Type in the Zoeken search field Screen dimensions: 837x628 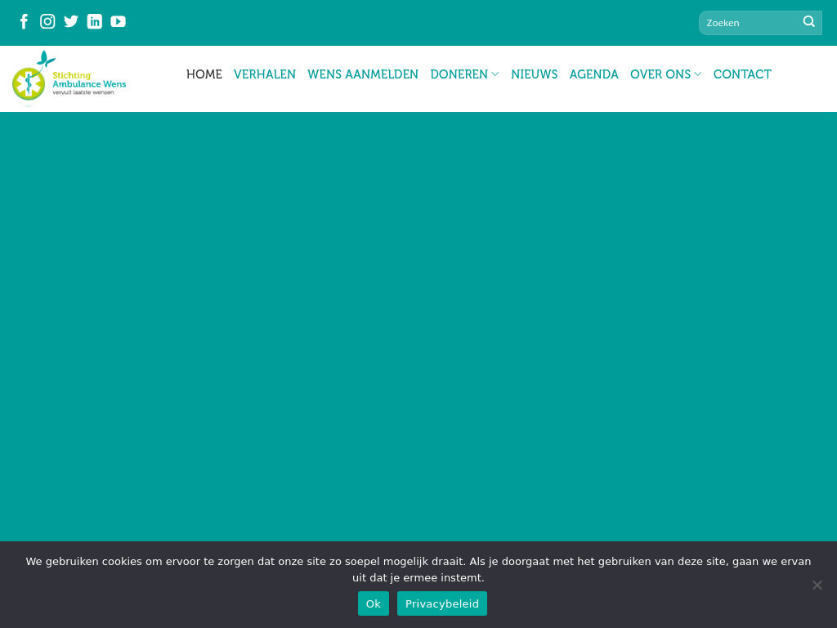(x=749, y=23)
